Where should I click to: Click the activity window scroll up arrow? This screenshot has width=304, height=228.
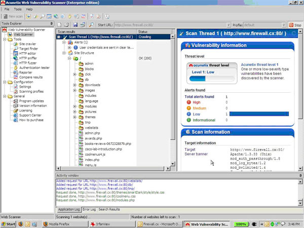point(300,182)
